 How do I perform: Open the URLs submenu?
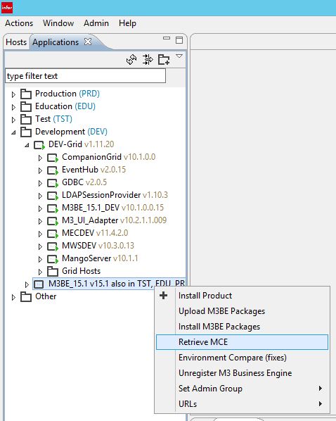click(x=242, y=404)
